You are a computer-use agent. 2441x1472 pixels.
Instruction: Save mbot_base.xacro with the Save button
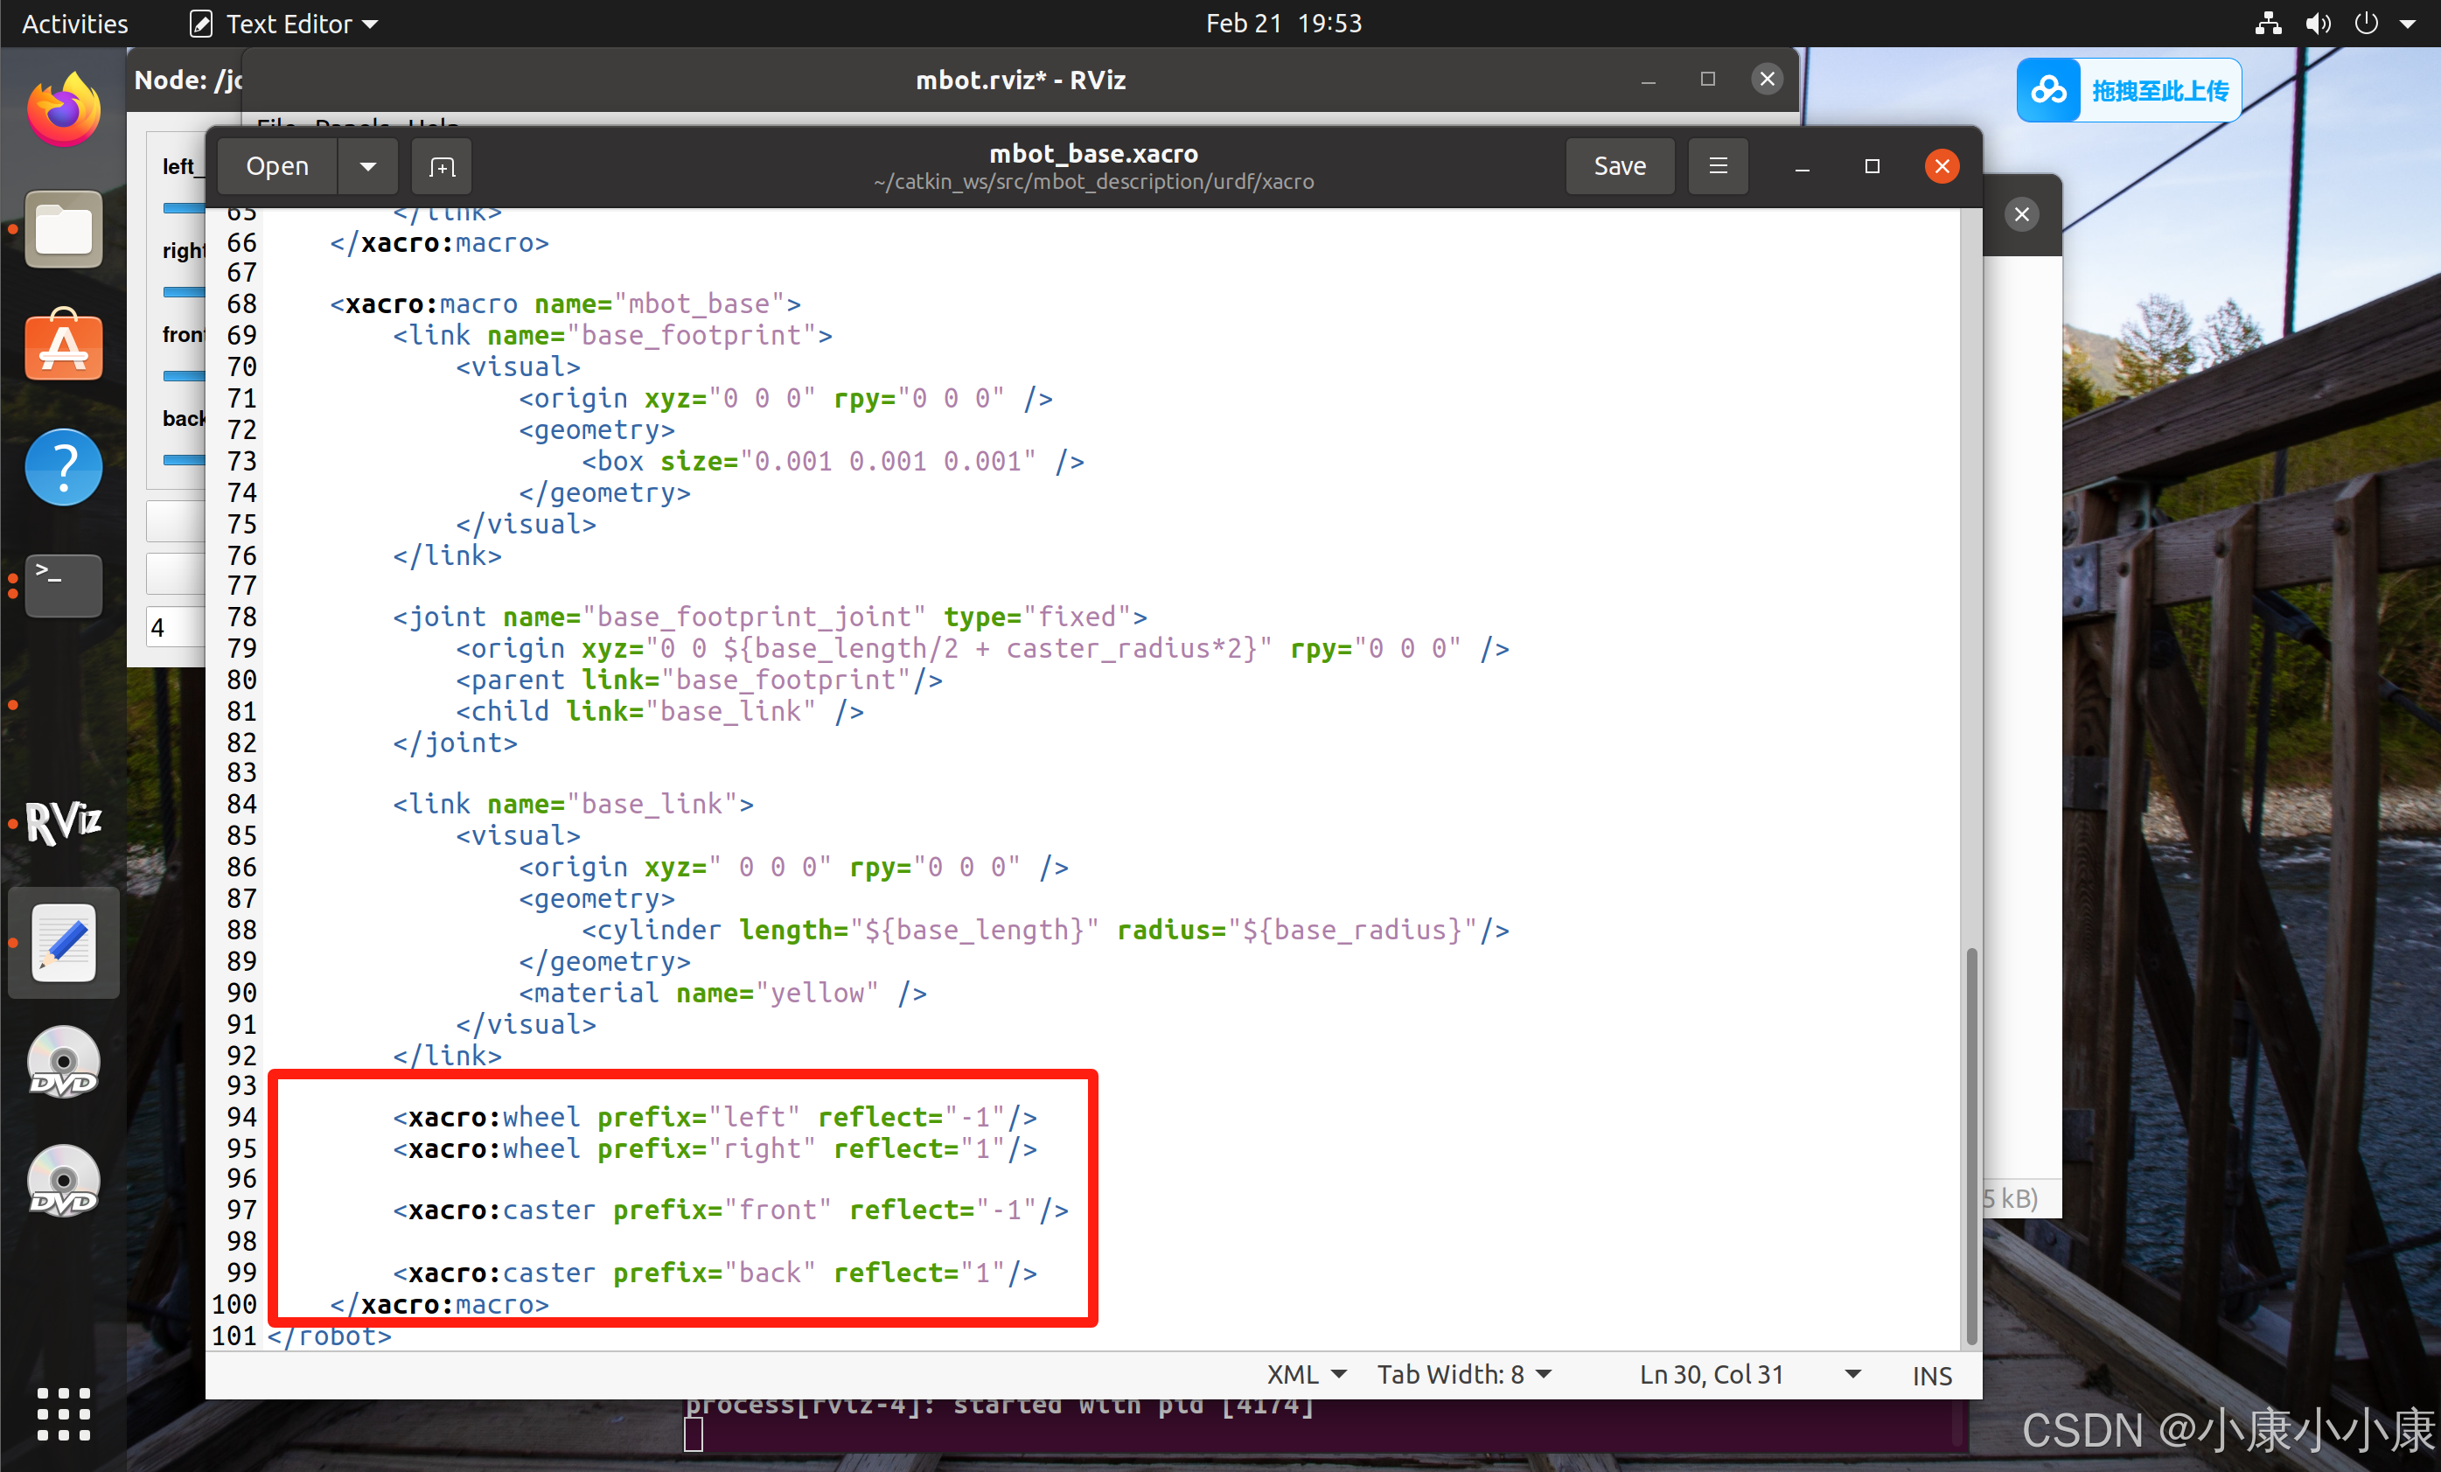(1619, 165)
